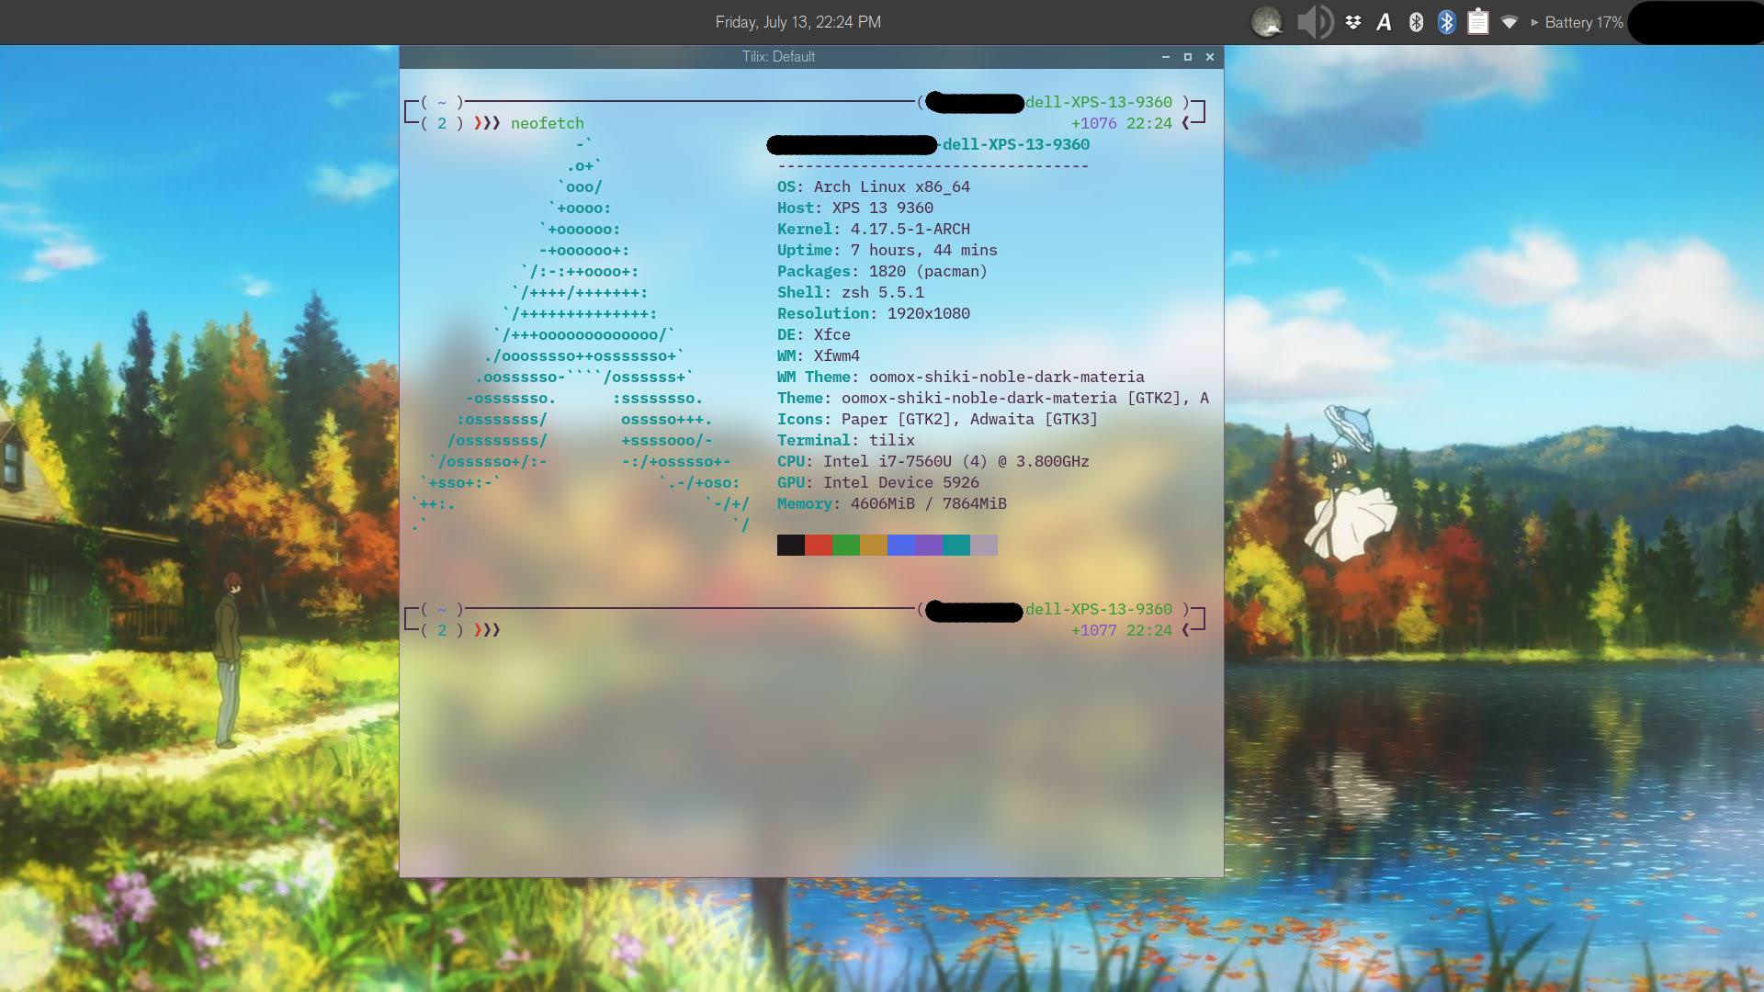This screenshot has height=992, width=1764.
Task: Maximize the Tilix terminal window
Action: (x=1187, y=57)
